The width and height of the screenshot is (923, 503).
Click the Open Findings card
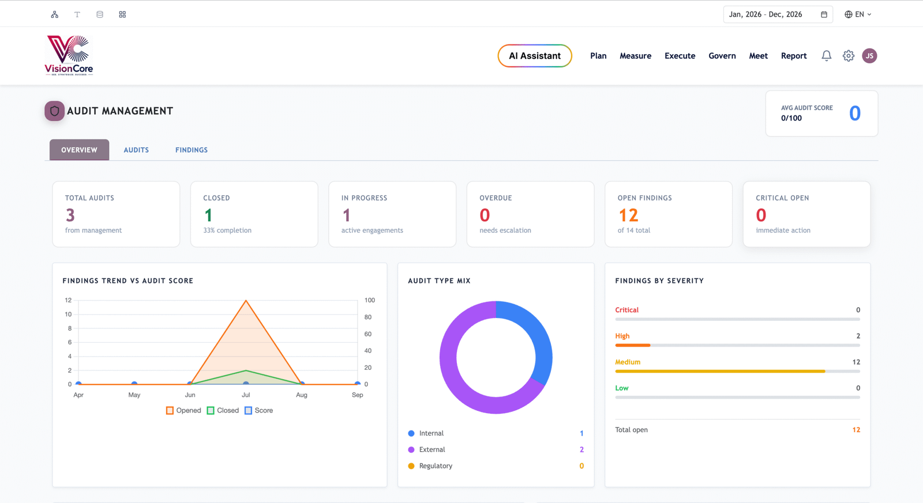click(669, 214)
